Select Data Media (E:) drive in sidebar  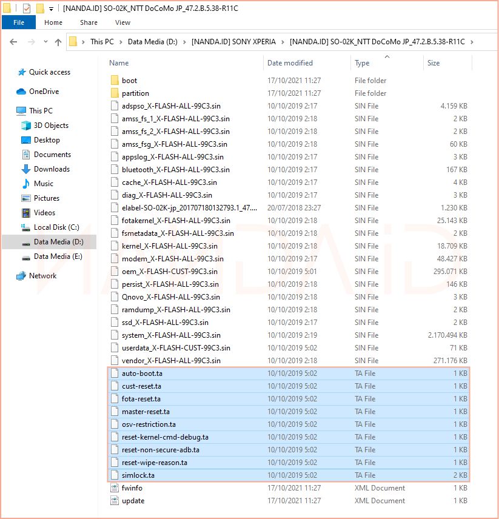click(x=58, y=256)
